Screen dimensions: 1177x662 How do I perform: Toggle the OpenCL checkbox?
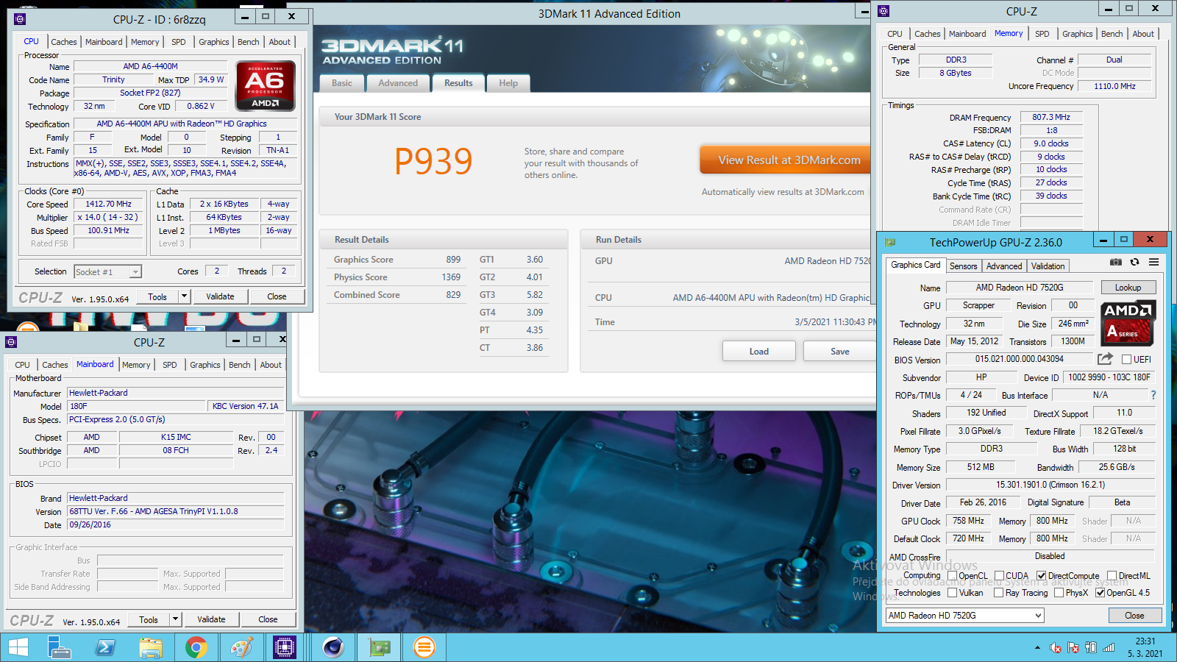coord(952,576)
